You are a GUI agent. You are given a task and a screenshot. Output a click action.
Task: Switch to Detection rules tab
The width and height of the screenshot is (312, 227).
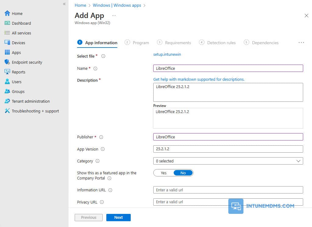pyautogui.click(x=217, y=43)
